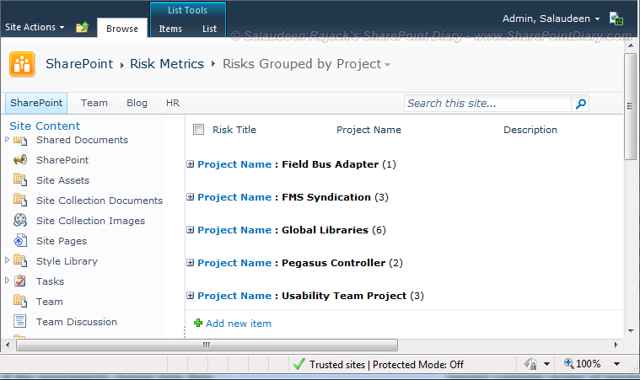Toggle the select-all checkbox beside Risk Title
This screenshot has width=640, height=380.
198,130
